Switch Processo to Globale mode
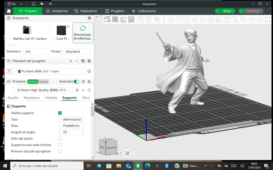Screen dimensions: 273x170 pyautogui.click(x=33, y=82)
